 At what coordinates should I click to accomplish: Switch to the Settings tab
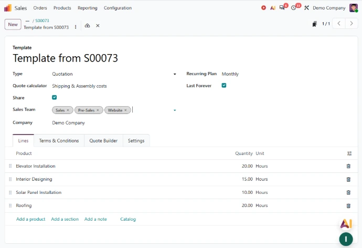pos(136,141)
